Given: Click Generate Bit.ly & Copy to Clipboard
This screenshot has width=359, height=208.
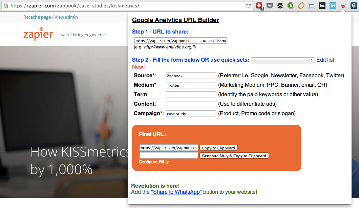Looking at the screenshot, I should [x=234, y=156].
